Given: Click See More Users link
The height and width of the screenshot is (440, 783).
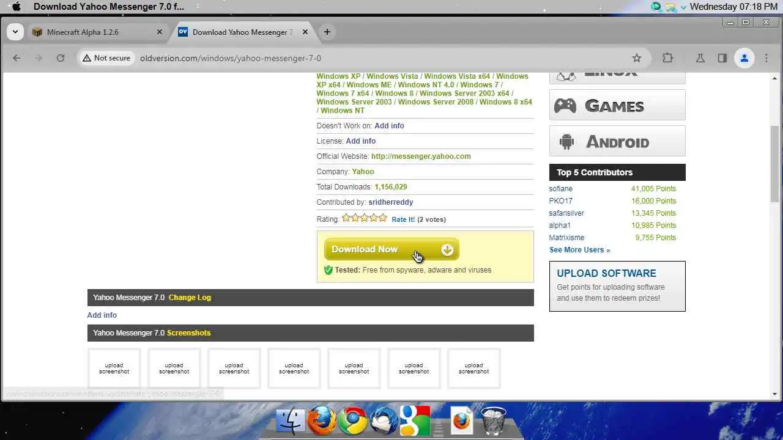Looking at the screenshot, I should pos(579,250).
